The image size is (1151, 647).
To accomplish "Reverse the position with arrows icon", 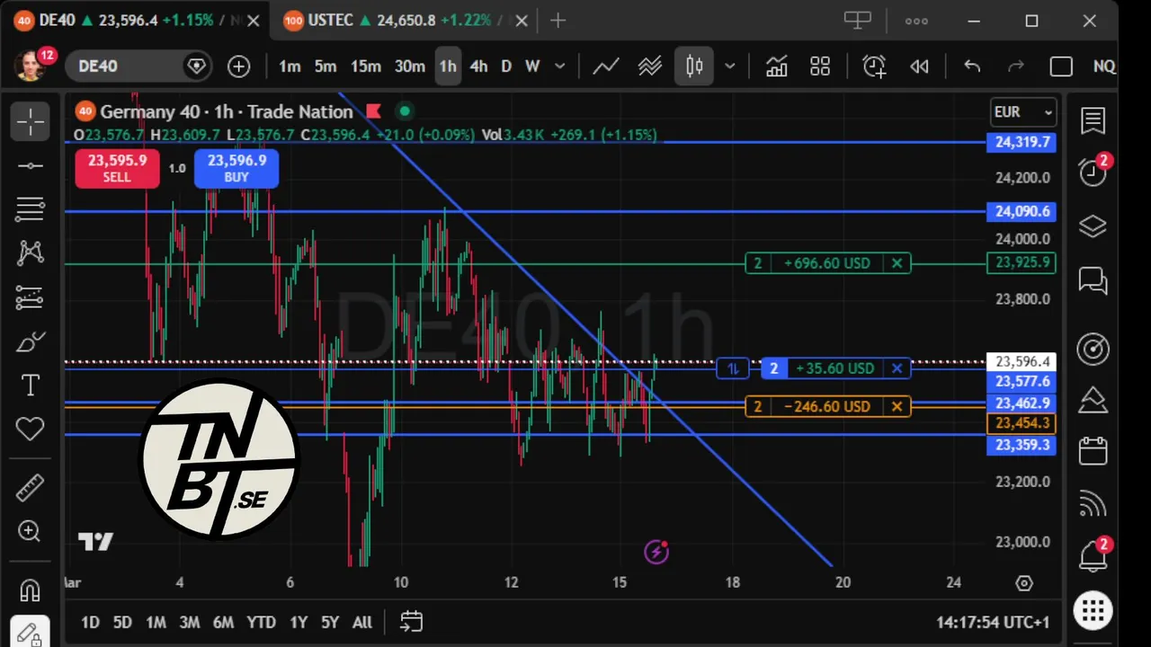I will pos(733,368).
